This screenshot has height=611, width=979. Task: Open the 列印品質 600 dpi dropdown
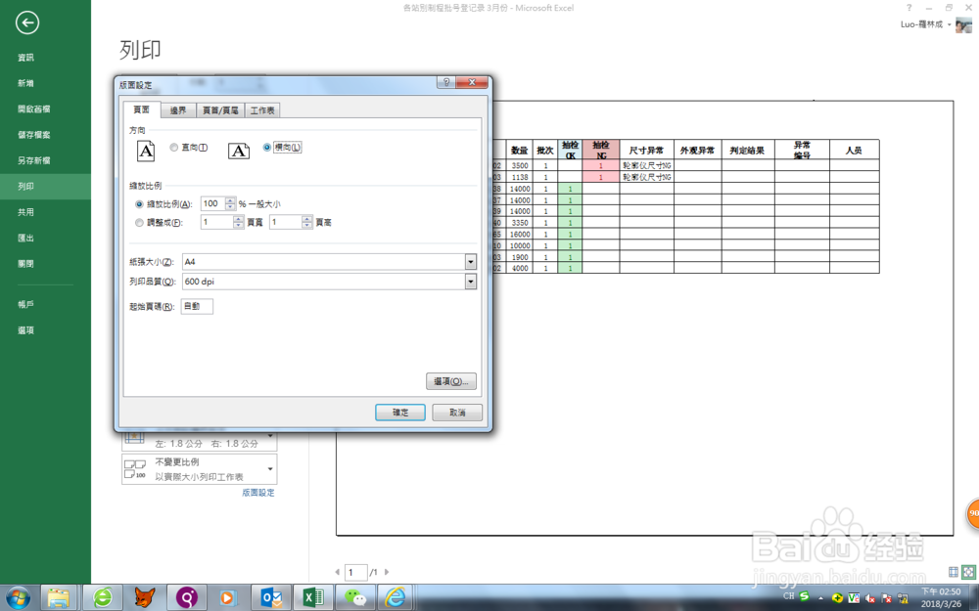471,282
